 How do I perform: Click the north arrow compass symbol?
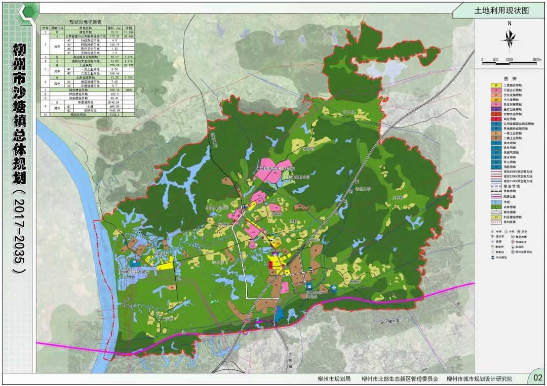click(x=510, y=37)
